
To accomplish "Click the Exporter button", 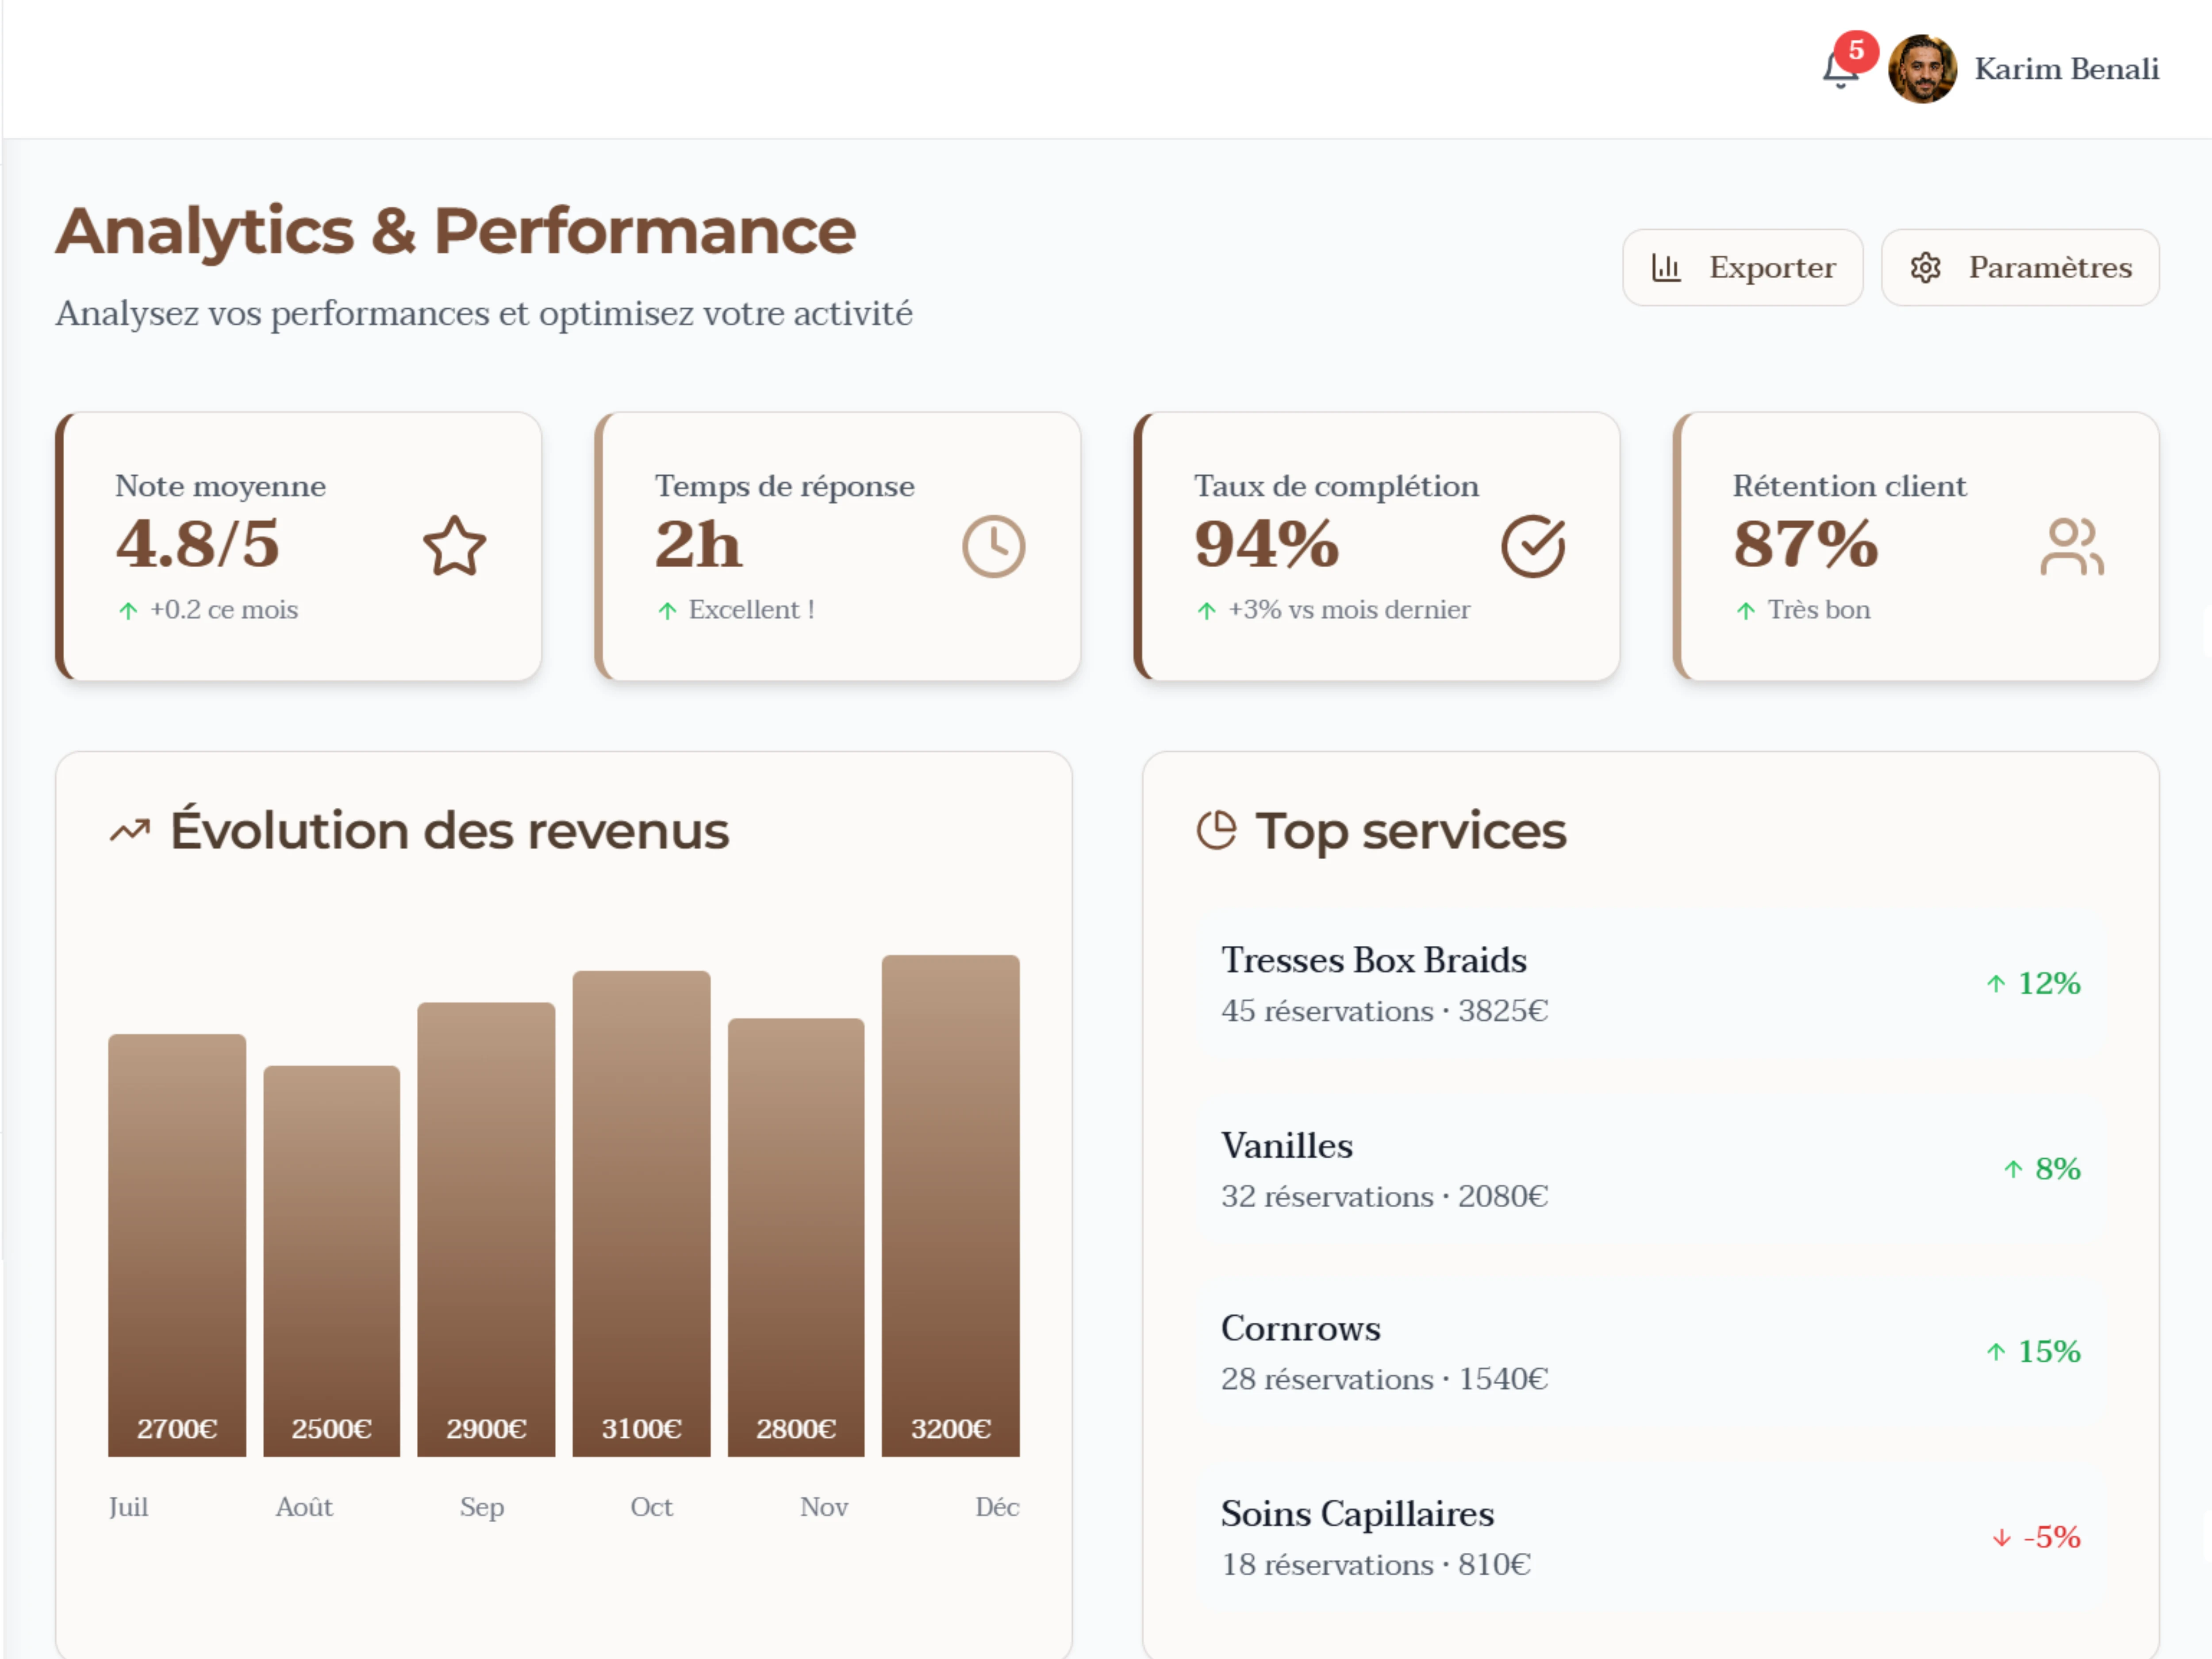I will click(x=1742, y=268).
